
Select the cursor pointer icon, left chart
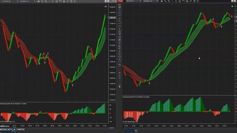coord(53,1)
